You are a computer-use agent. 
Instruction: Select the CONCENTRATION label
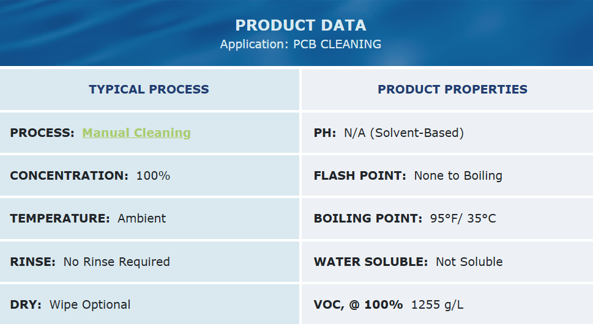[x=69, y=176]
